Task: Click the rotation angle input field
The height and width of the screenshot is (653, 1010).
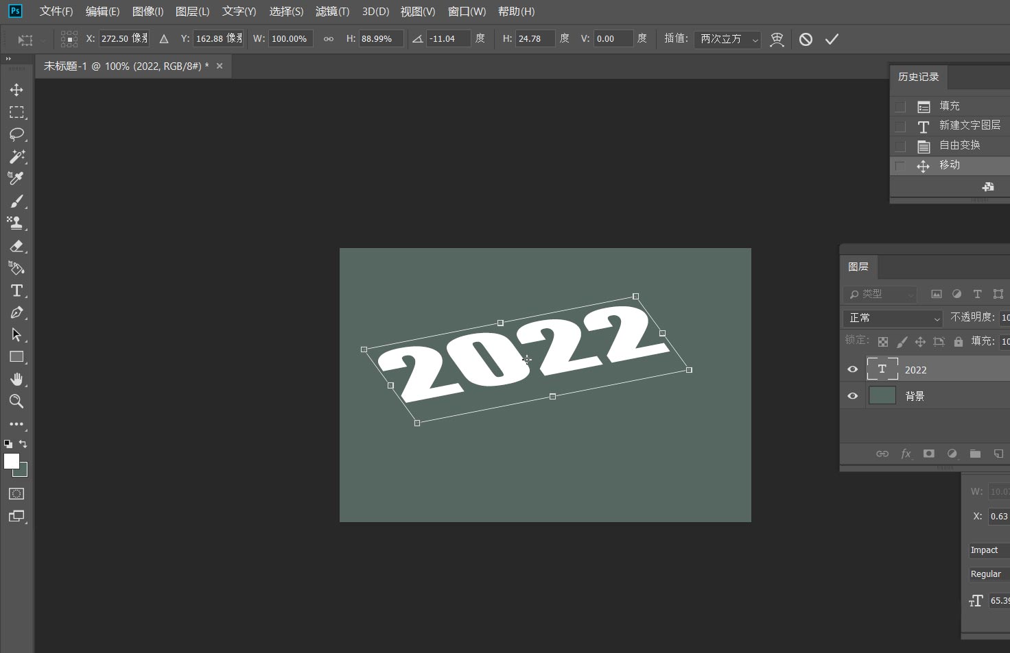Action: (x=449, y=39)
